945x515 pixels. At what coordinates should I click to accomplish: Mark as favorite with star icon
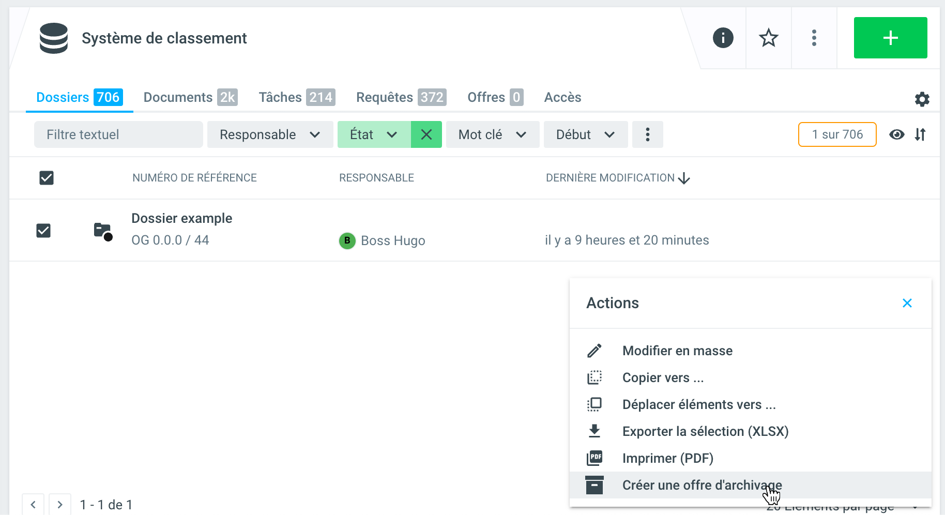coord(768,38)
